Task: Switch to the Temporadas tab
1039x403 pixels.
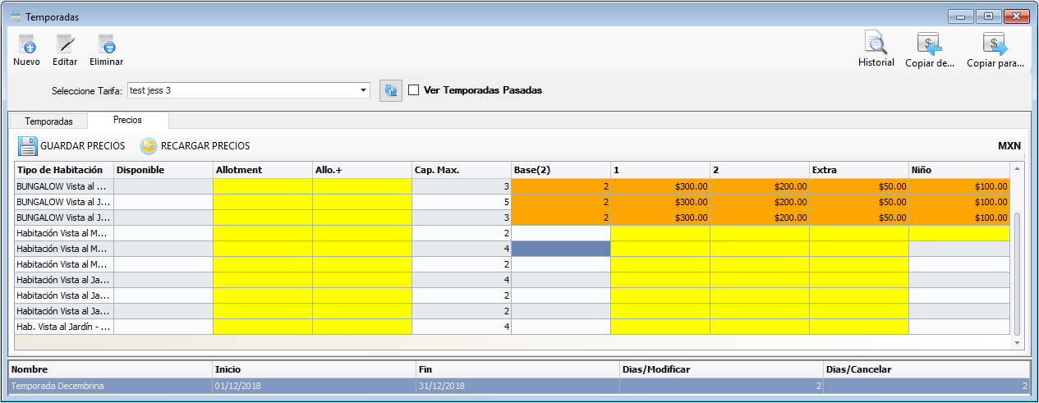Action: coord(48,121)
